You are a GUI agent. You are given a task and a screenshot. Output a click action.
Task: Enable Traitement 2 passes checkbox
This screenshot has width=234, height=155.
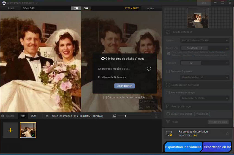click(168, 71)
